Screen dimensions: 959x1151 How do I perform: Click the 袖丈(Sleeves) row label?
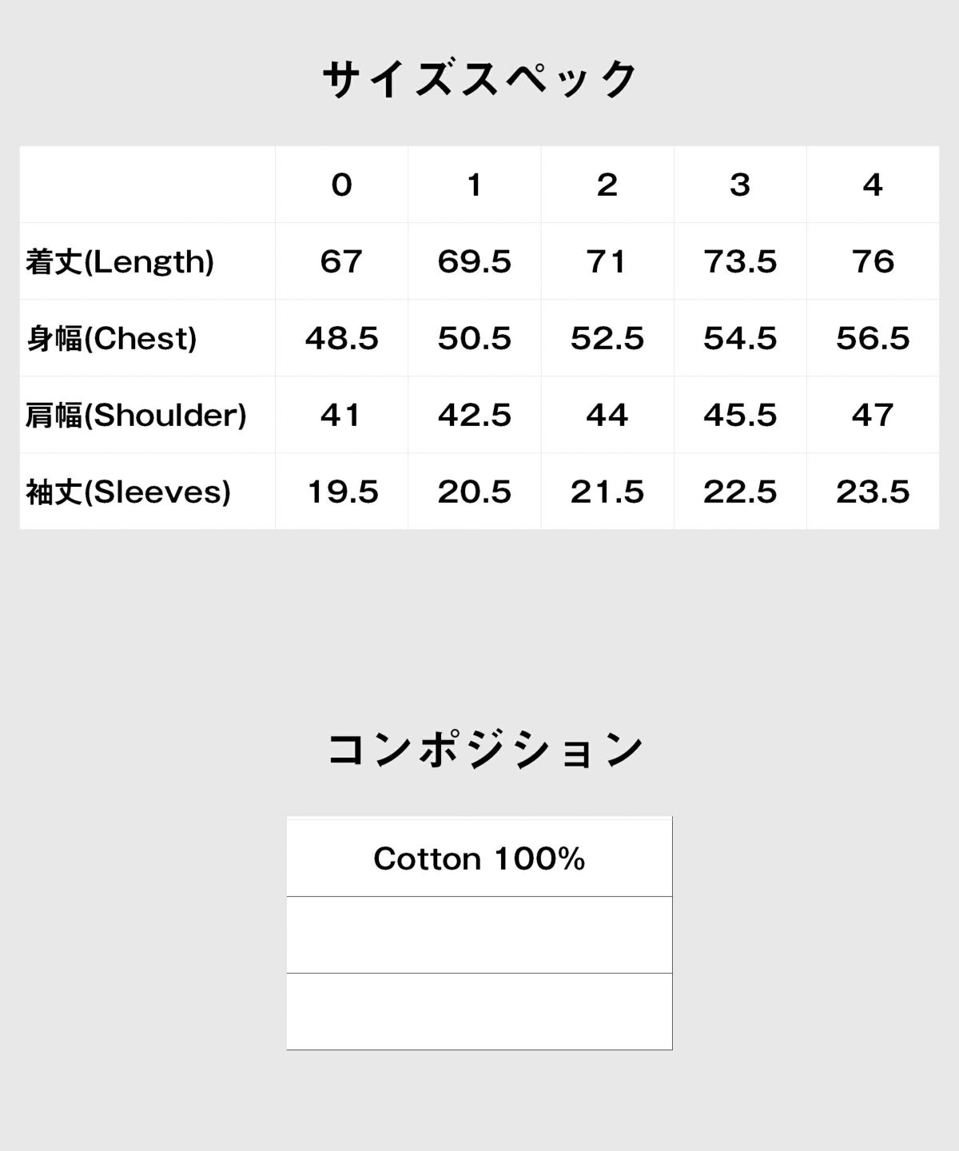tap(128, 492)
